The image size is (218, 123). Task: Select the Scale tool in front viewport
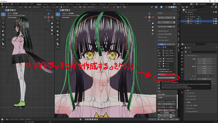click(58, 31)
